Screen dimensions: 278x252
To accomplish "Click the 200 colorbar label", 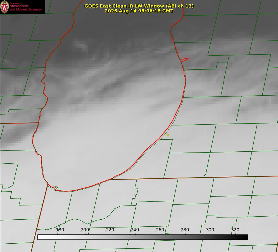I will click(x=85, y=230).
